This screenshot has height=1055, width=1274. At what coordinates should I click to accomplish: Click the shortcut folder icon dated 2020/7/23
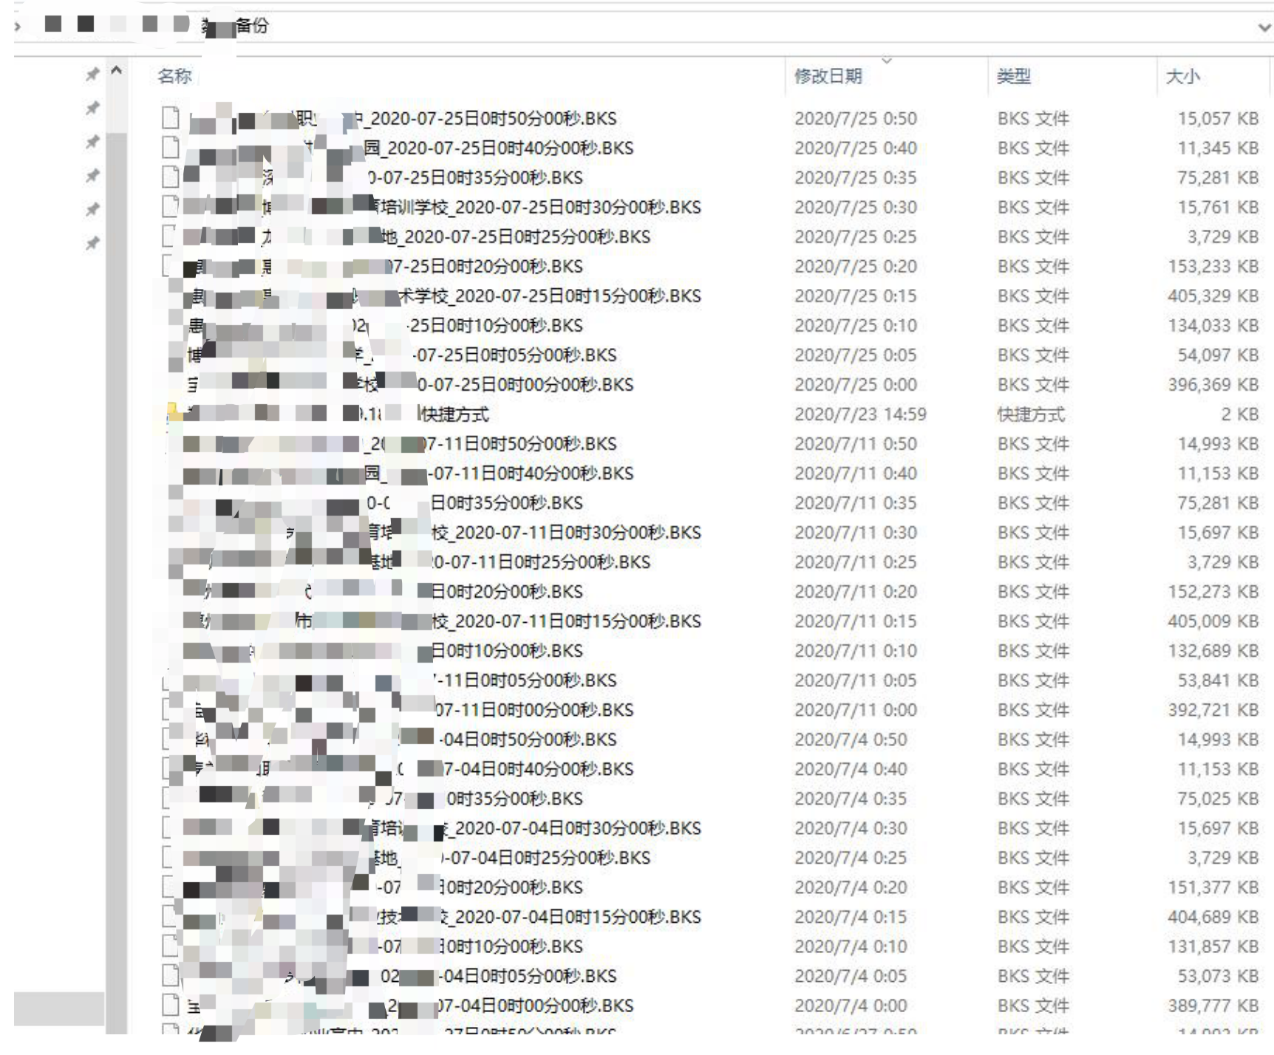[173, 413]
